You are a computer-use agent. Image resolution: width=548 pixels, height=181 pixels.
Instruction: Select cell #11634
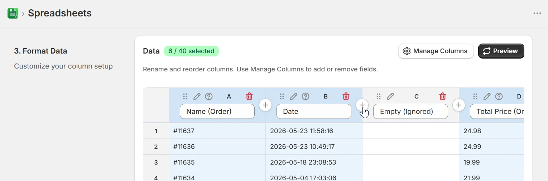217,176
